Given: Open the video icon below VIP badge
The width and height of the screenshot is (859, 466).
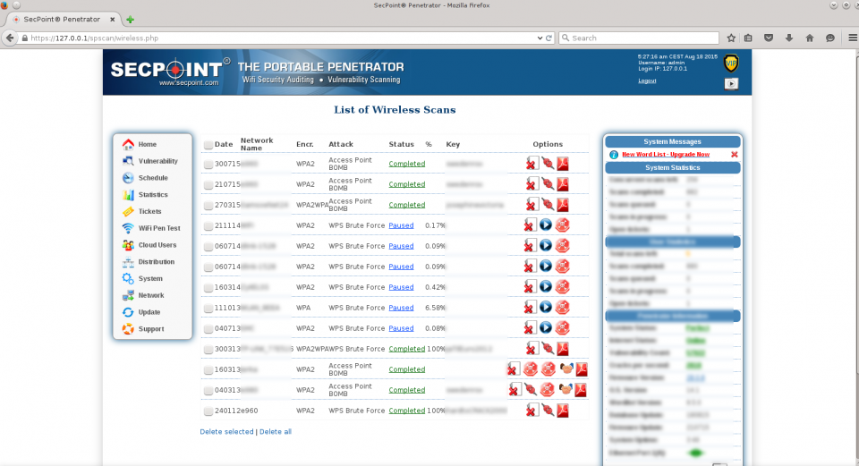Looking at the screenshot, I should point(731,83).
